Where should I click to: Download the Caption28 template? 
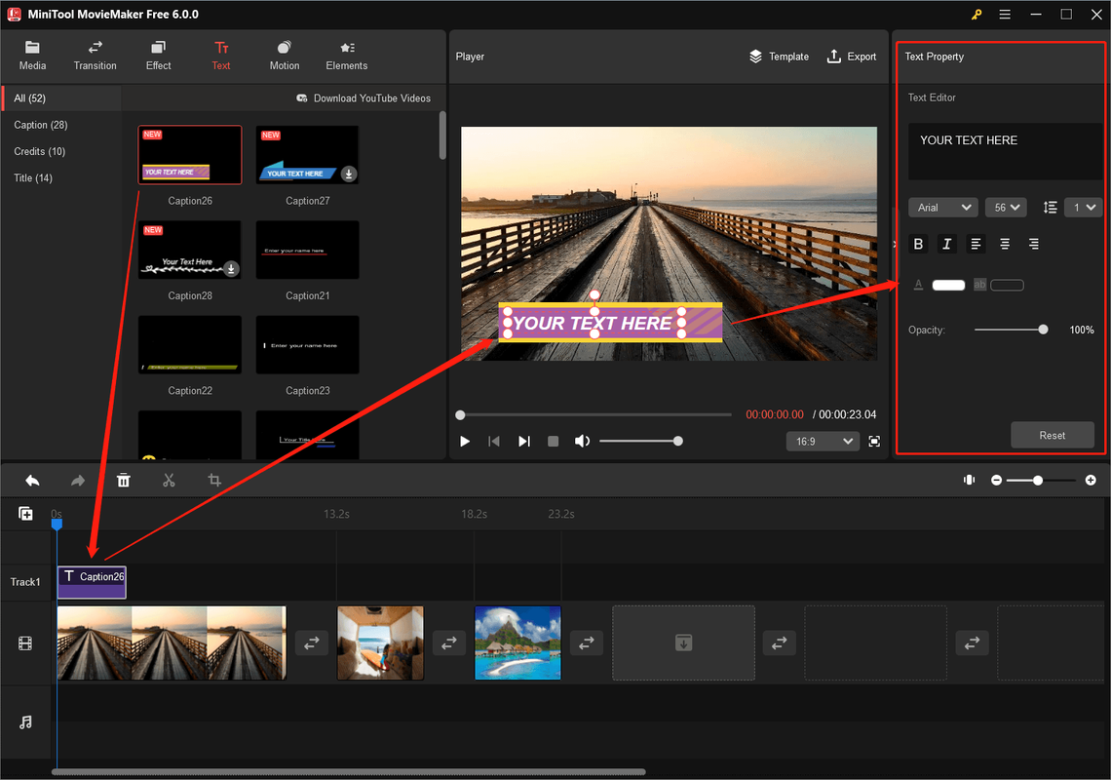pos(231,269)
